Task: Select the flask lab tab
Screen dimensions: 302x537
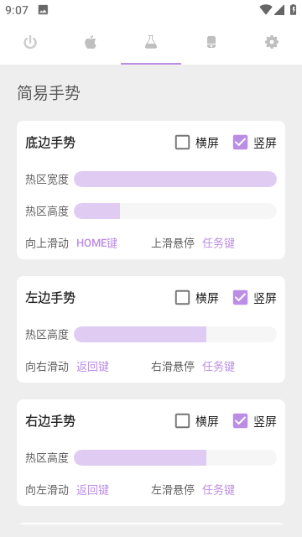Action: 151,43
